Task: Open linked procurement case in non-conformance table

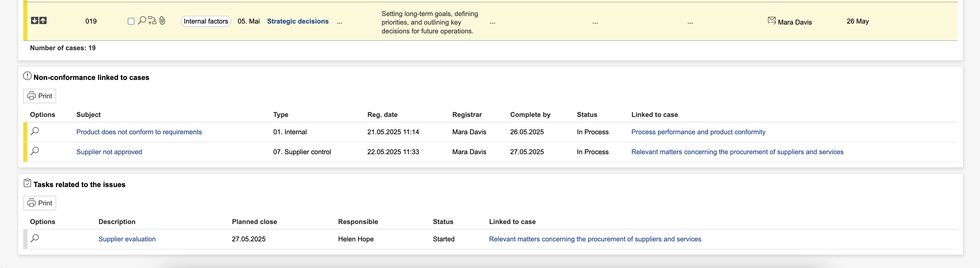Action: (x=737, y=152)
